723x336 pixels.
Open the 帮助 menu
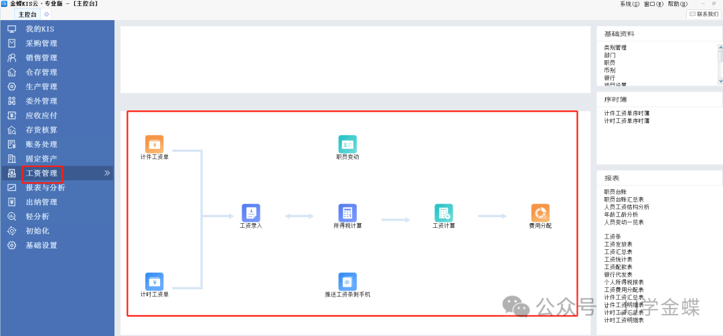(677, 4)
